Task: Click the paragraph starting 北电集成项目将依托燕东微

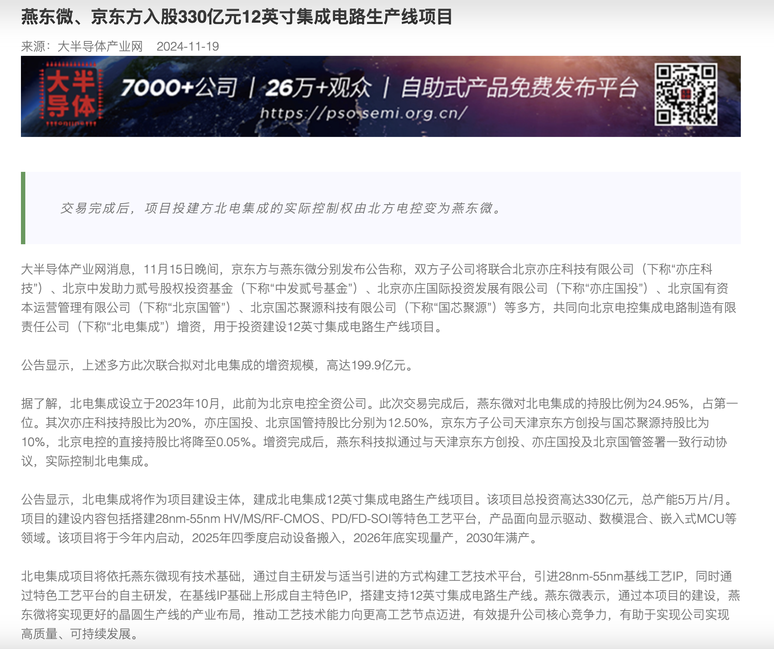Action: 380,605
